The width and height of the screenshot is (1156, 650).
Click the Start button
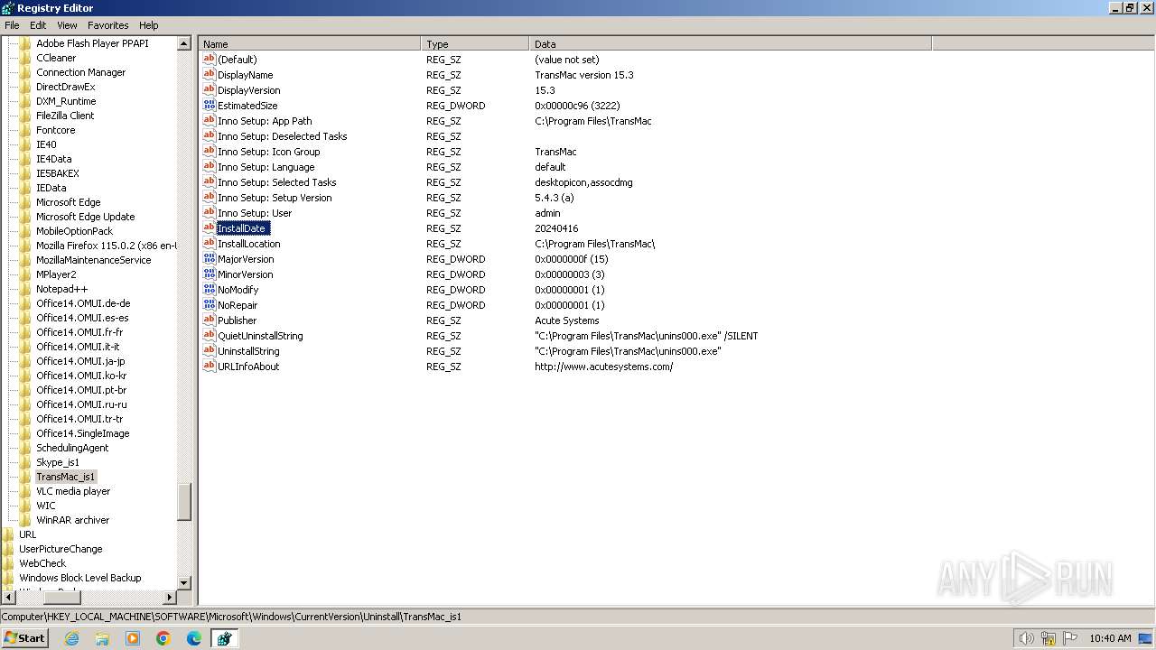click(x=24, y=638)
